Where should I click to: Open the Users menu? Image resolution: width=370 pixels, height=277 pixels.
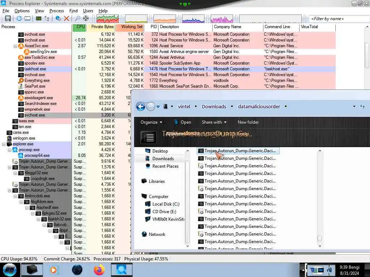pyautogui.click(x=88, y=11)
